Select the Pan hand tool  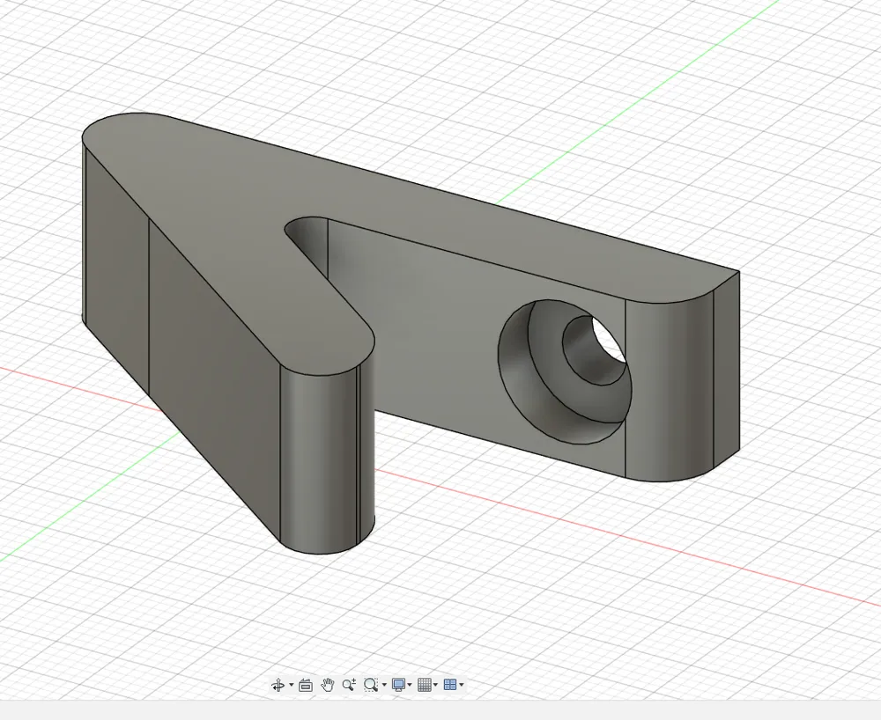(x=328, y=685)
